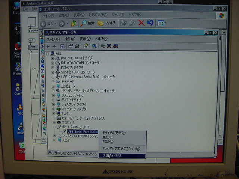Click the yellow question mark help icon
Viewport: 239px width, 179px height.
[86, 46]
